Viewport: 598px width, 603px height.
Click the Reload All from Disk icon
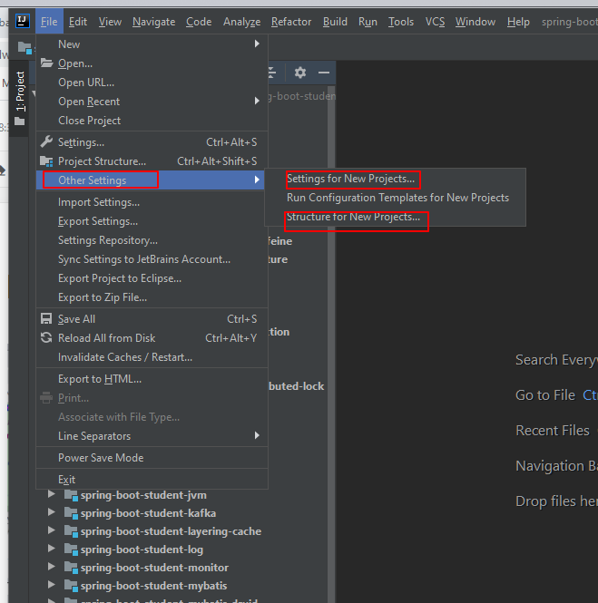coord(46,337)
